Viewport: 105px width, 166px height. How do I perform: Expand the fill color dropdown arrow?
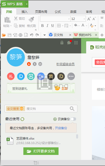[79, 26]
